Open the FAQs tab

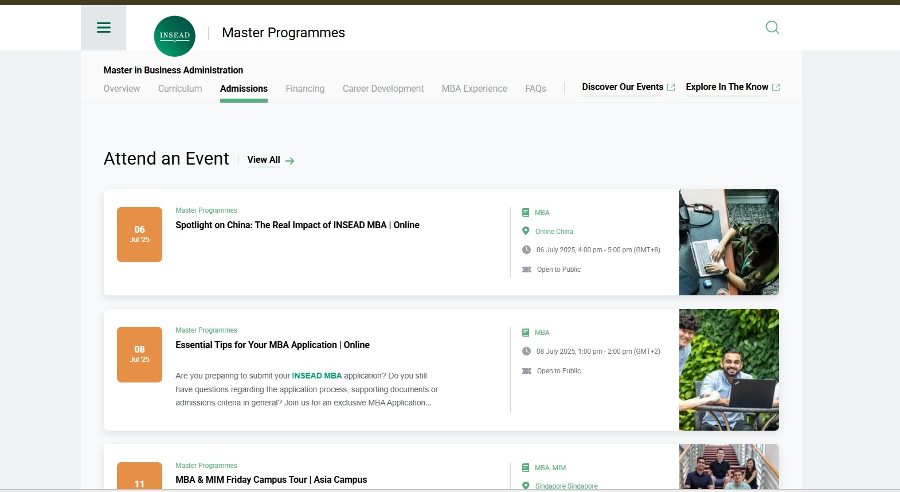(x=535, y=88)
